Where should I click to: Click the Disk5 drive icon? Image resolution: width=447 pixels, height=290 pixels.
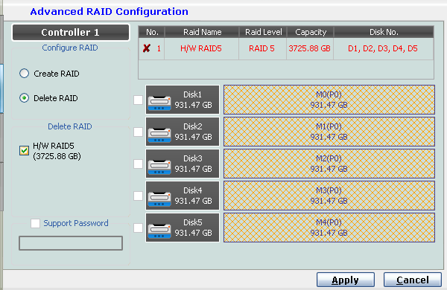tap(159, 231)
